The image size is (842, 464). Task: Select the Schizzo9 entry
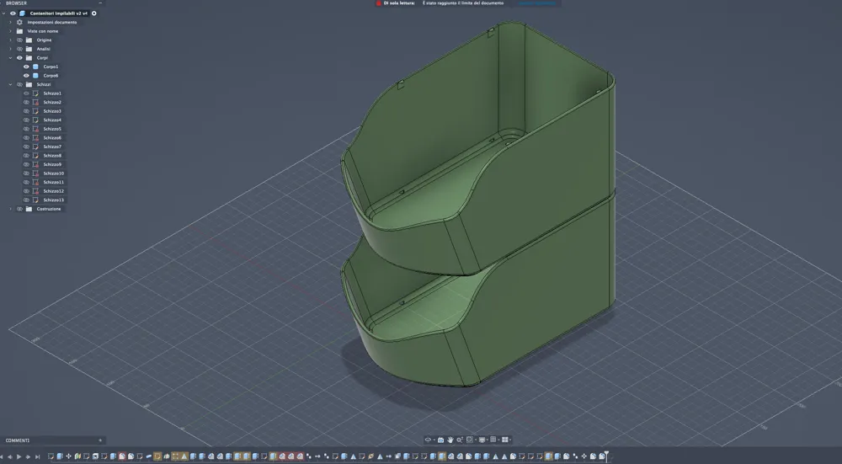click(52, 164)
